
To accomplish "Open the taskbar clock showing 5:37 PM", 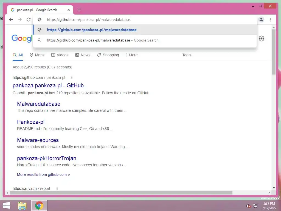I will tap(269, 206).
